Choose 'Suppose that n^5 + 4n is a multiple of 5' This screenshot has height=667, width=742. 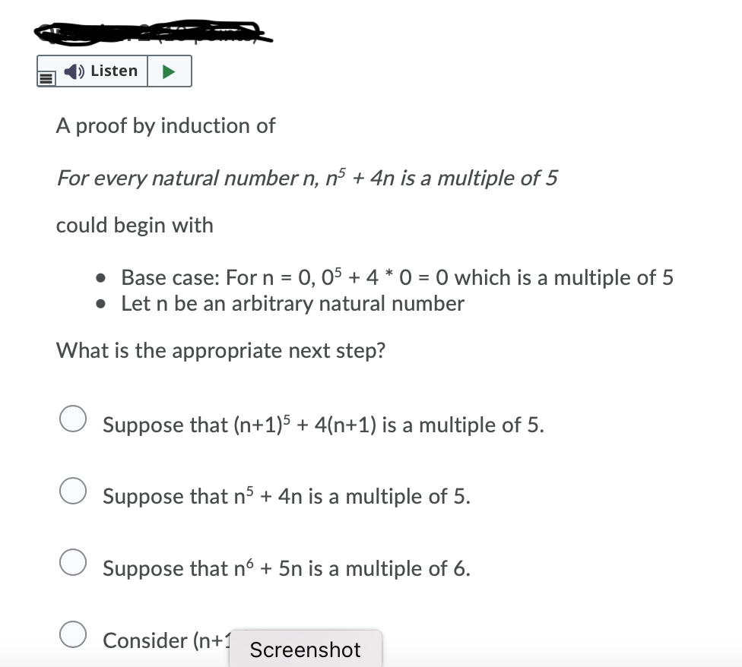(73, 490)
